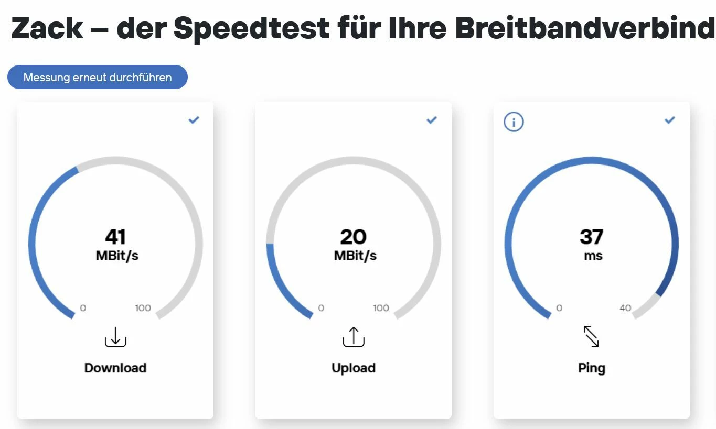The height and width of the screenshot is (429, 716).
Task: Click the Ping diagonal arrows icon
Action: pyautogui.click(x=591, y=336)
